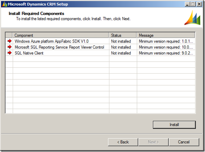Click red arrow beside SQL Reporting Service row
The image size is (205, 152).
coord(9,47)
